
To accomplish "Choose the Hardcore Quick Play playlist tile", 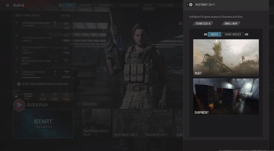I will coord(96,124).
